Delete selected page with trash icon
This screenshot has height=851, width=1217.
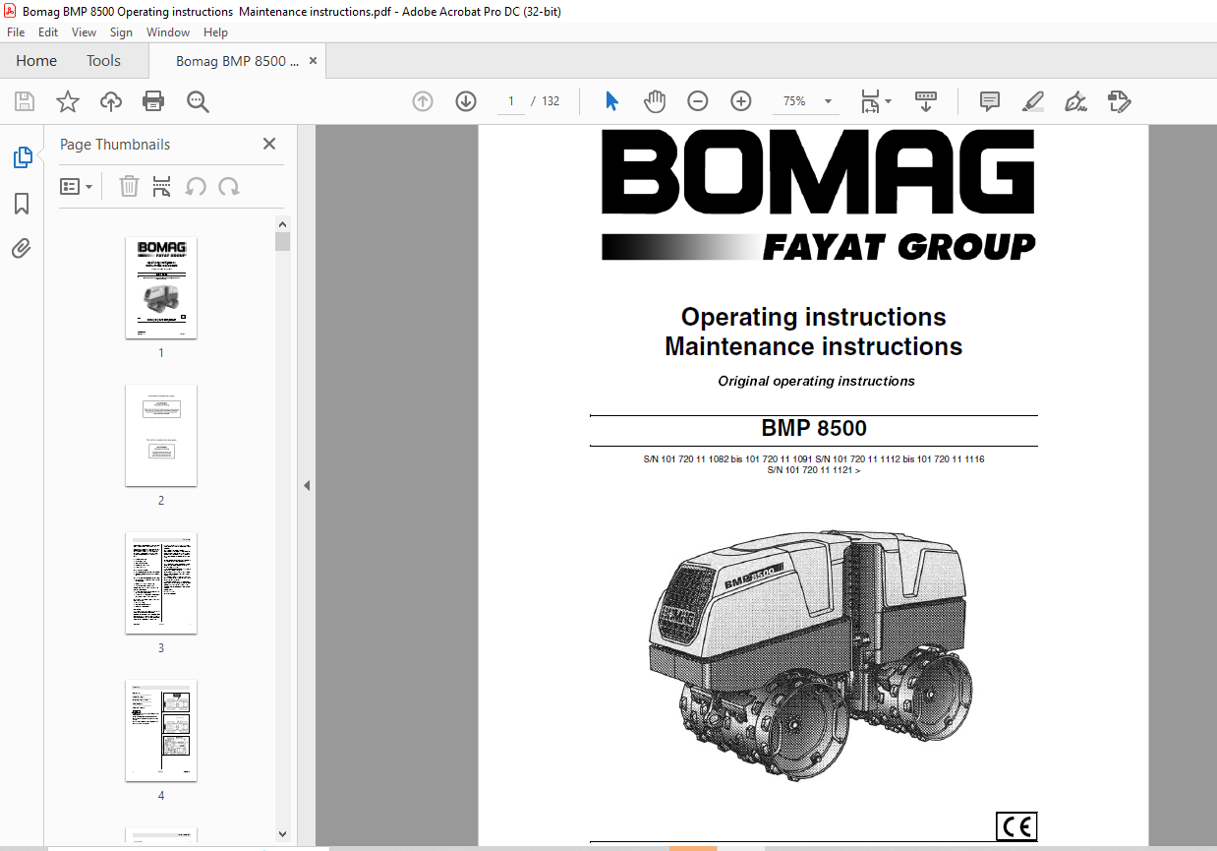click(x=129, y=186)
